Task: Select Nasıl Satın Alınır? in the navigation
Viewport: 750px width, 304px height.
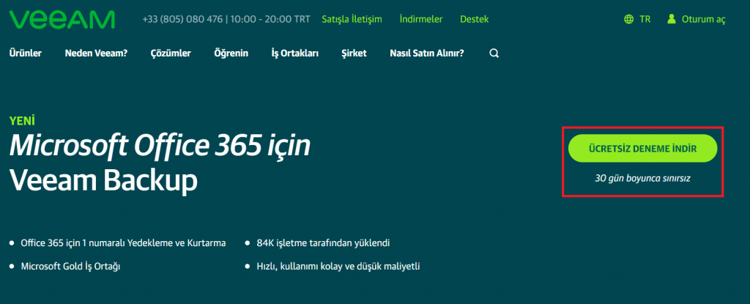Action: click(x=426, y=53)
